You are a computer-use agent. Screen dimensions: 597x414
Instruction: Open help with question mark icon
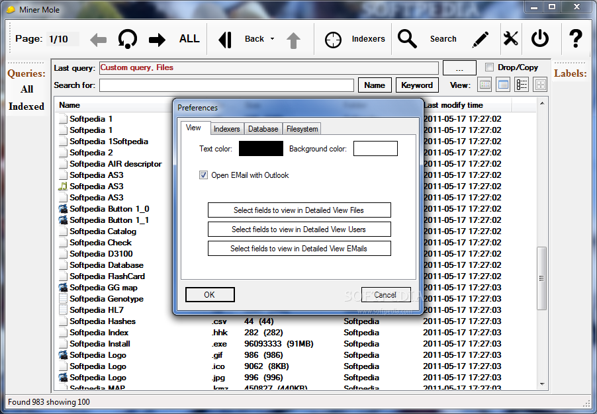576,39
